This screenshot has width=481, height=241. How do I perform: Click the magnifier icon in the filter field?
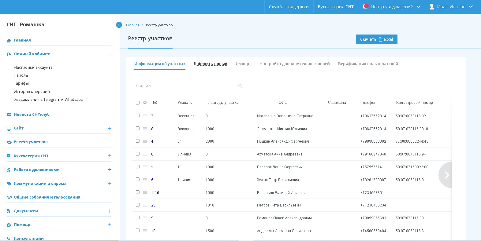tap(240, 86)
